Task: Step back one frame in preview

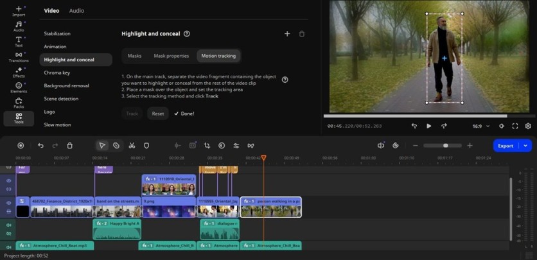Action: pos(414,126)
